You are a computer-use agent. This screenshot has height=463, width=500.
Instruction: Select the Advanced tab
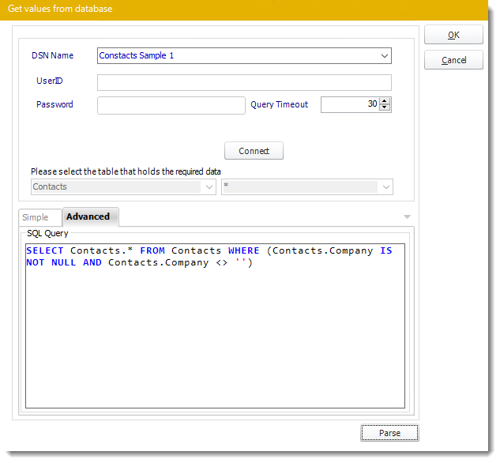[x=91, y=216]
